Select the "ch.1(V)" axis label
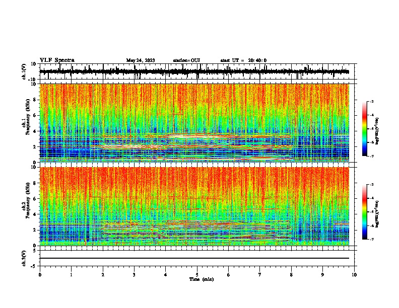The width and height of the screenshot is (399, 308). [24, 72]
